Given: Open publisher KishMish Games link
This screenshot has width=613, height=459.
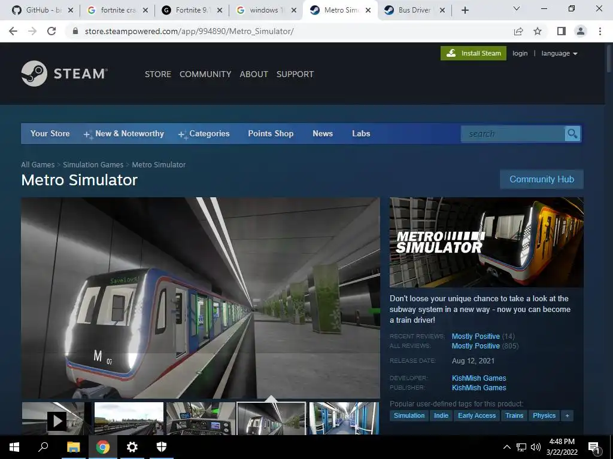Looking at the screenshot, I should 479,387.
